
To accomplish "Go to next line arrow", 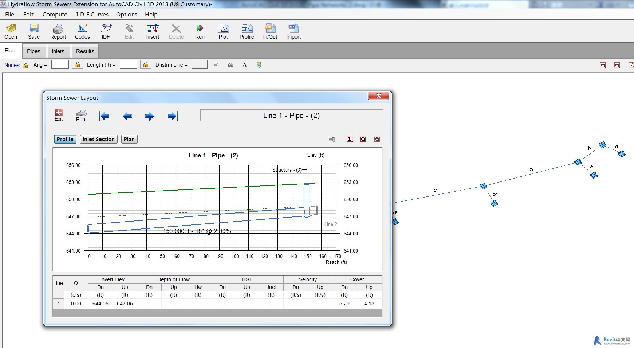I will tap(149, 116).
